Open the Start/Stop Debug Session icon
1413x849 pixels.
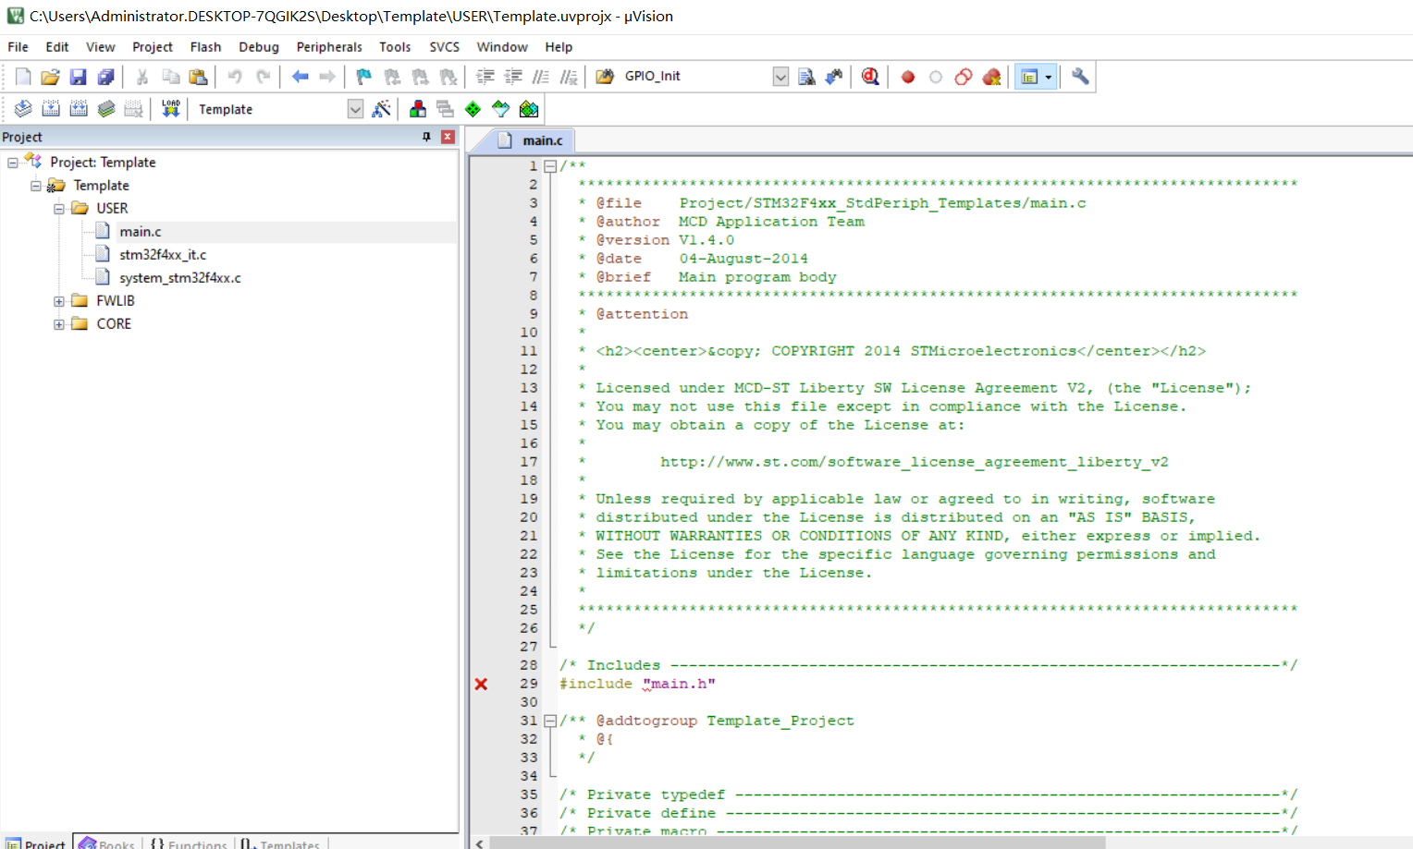(x=870, y=77)
